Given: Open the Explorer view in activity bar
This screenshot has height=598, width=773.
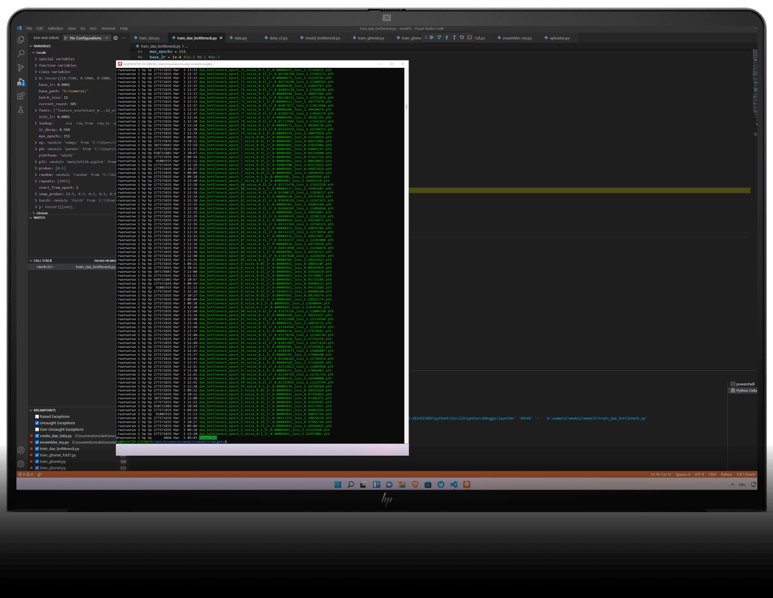Looking at the screenshot, I should pos(21,40).
